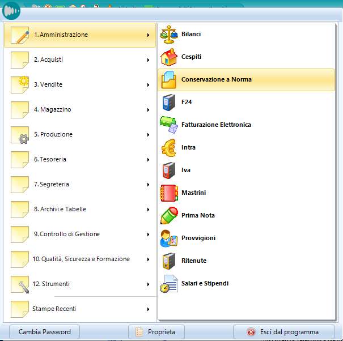Viewport: 343px width, 341px height.
Task: Open Intra euro symbol icon
Action: pos(169,148)
